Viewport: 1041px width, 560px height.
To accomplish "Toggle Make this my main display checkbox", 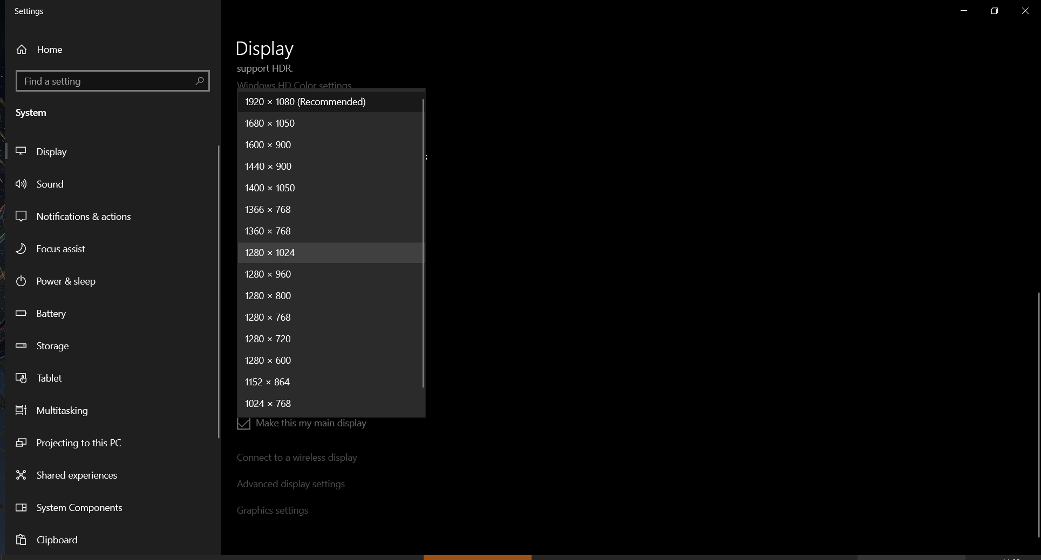I will pos(244,424).
